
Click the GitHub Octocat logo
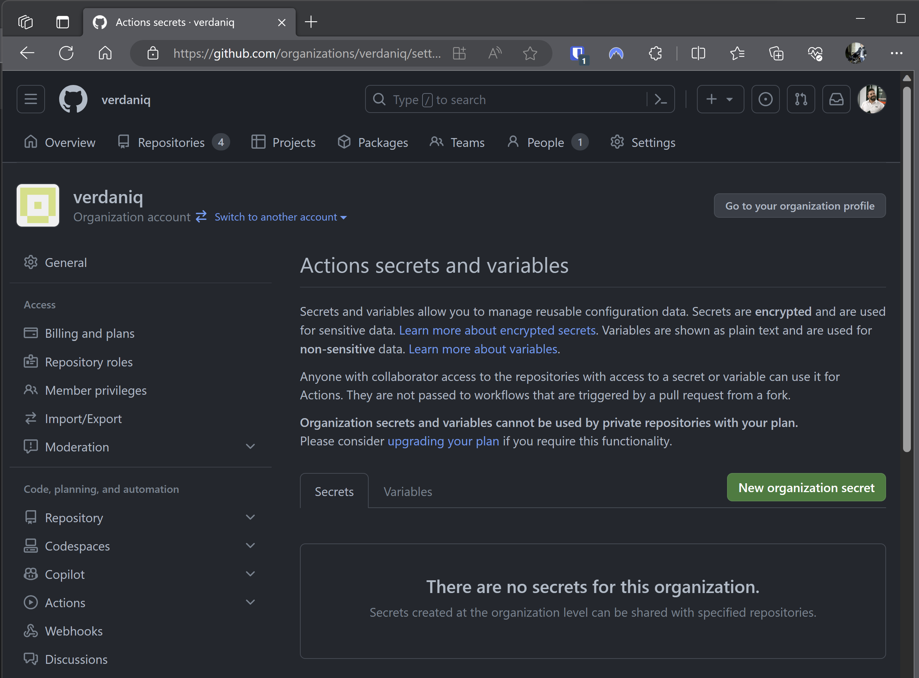pos(73,99)
